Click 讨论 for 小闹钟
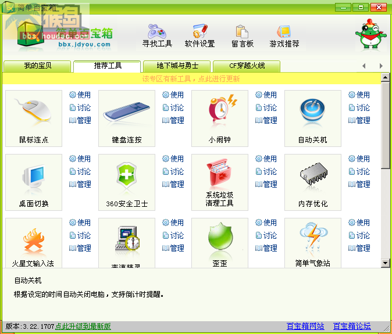 pyautogui.click(x=266, y=107)
